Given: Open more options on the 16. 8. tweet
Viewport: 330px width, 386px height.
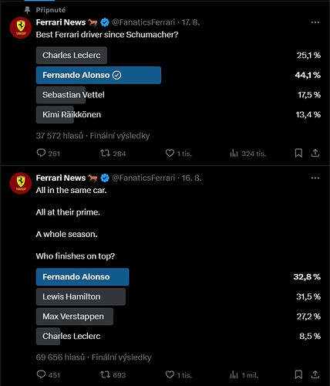Looking at the screenshot, I should [315, 178].
